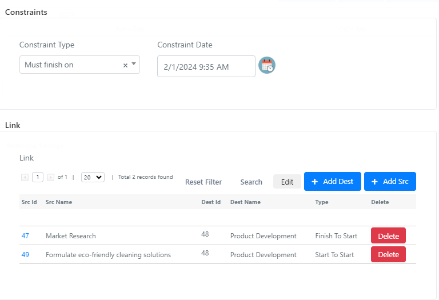Click the Constraint Date input field
This screenshot has width=439, height=300.
click(x=206, y=66)
